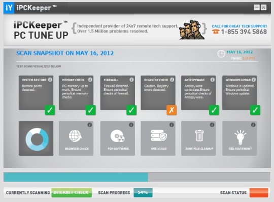Click Junk File Cleanup label text

(199, 149)
